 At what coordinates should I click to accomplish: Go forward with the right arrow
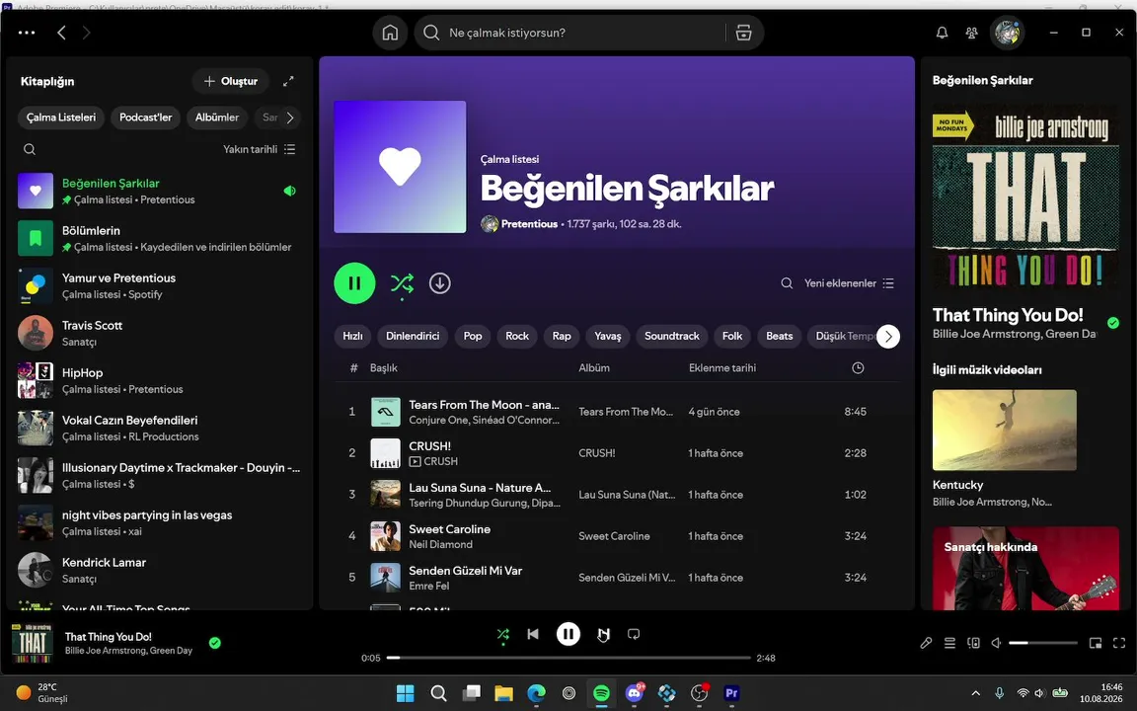pos(86,33)
